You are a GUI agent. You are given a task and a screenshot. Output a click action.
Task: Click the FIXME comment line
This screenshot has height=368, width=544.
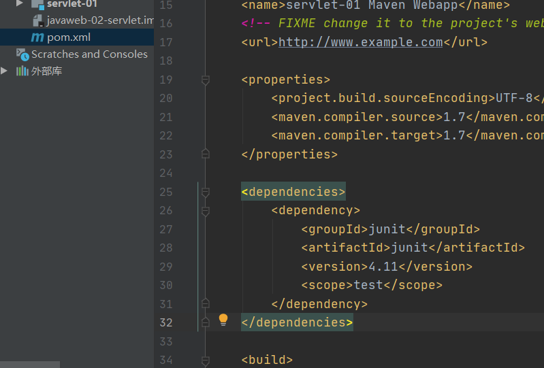pyautogui.click(x=392, y=23)
